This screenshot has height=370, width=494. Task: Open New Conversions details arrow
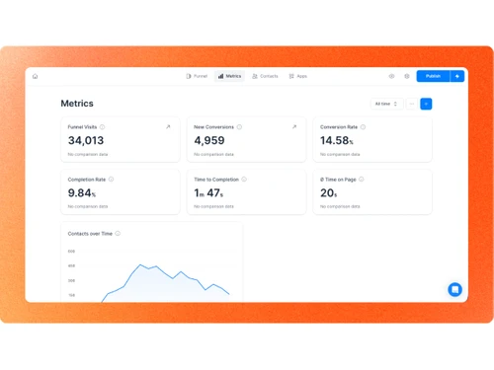(294, 126)
